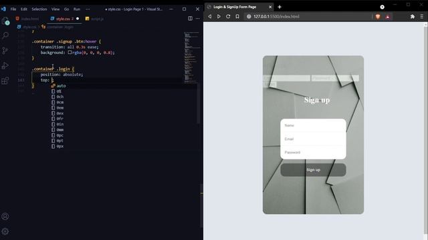Click the line 'position: absolute;' in the editor
This screenshot has height=240, width=428.
pos(62,74)
